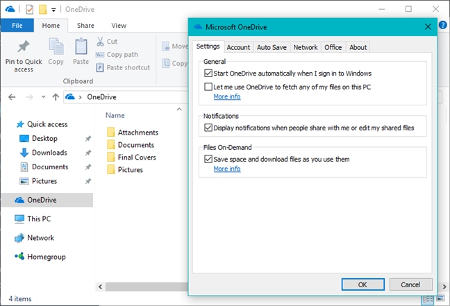The height and width of the screenshot is (306, 450).
Task: Open the Account tab in OneDrive dialog
Action: point(238,47)
